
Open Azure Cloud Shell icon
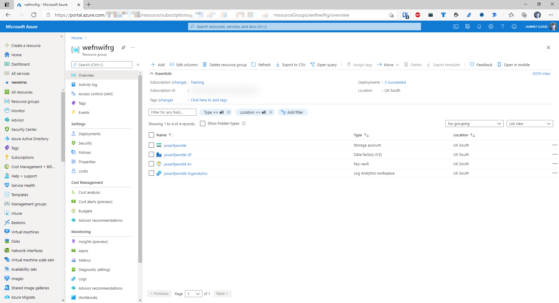(456, 27)
